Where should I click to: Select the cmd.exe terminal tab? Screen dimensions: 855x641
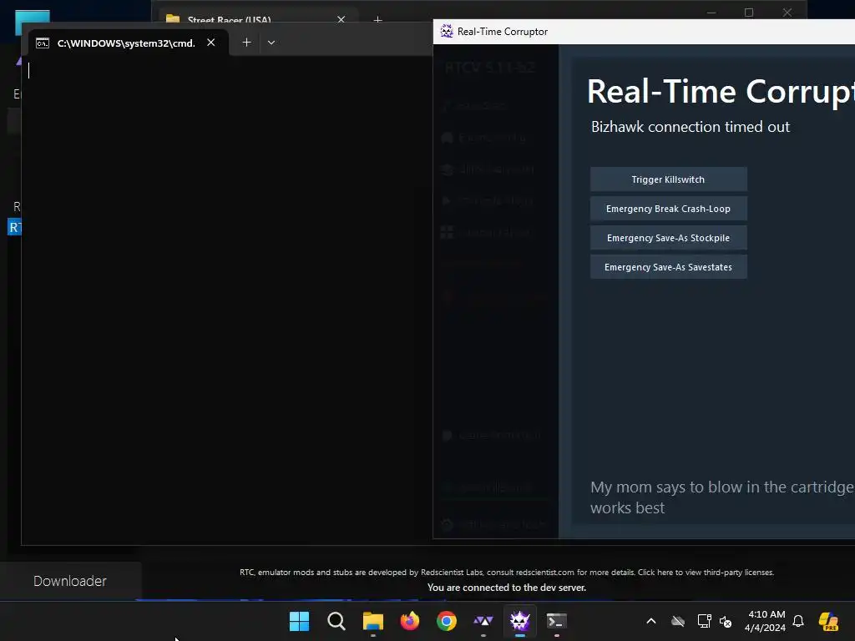coord(125,43)
